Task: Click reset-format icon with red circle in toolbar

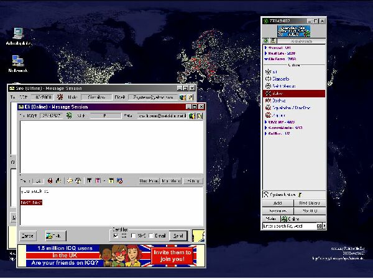Action: 119,181
